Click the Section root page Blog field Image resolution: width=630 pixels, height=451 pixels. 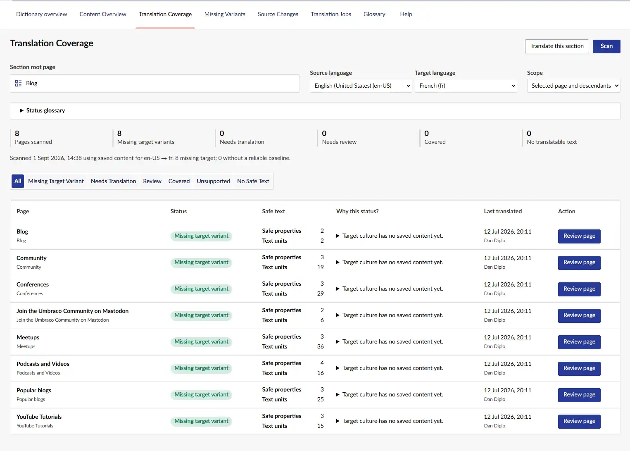pos(155,84)
